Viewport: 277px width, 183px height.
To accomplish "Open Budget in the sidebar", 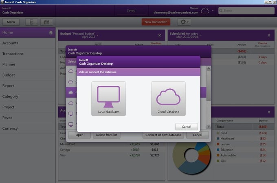I will point(28,75).
